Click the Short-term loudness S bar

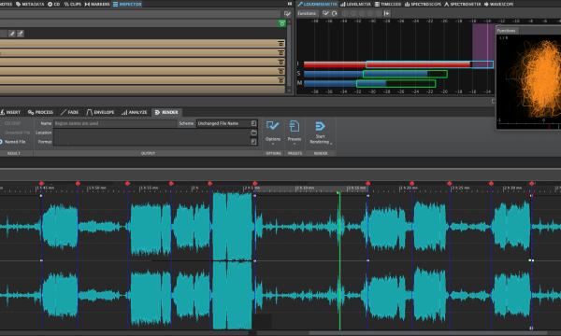point(376,74)
